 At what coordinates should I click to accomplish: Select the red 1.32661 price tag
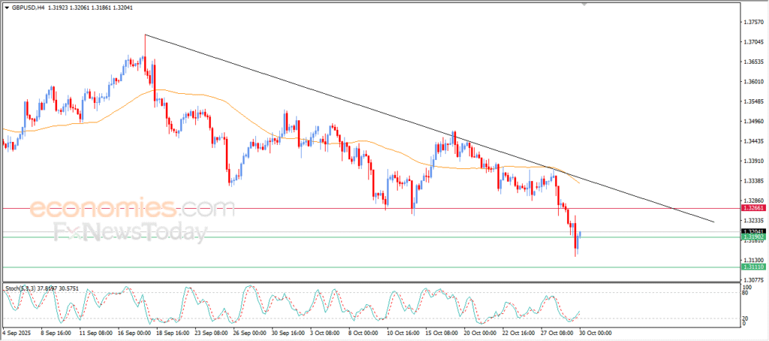(752, 207)
